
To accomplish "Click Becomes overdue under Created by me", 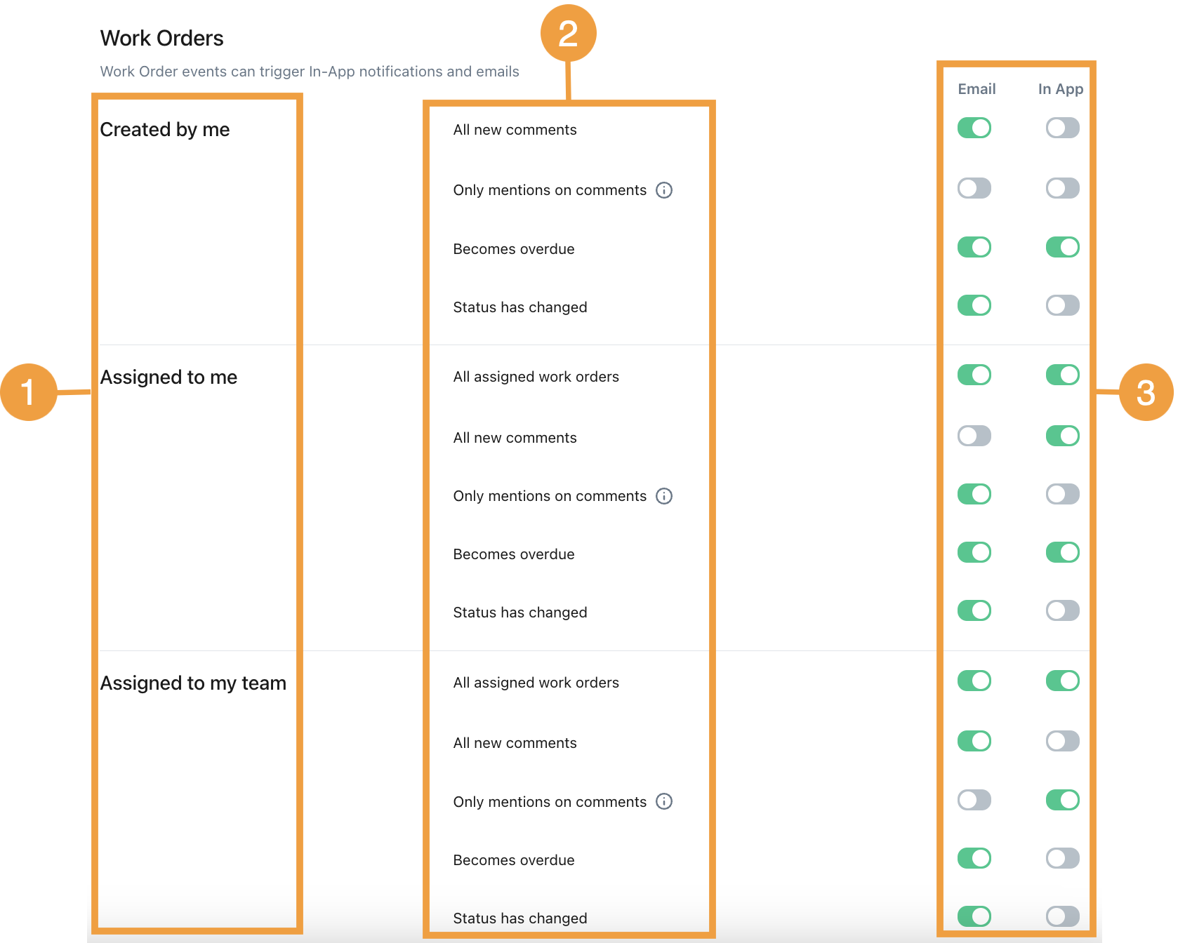I will (x=514, y=249).
